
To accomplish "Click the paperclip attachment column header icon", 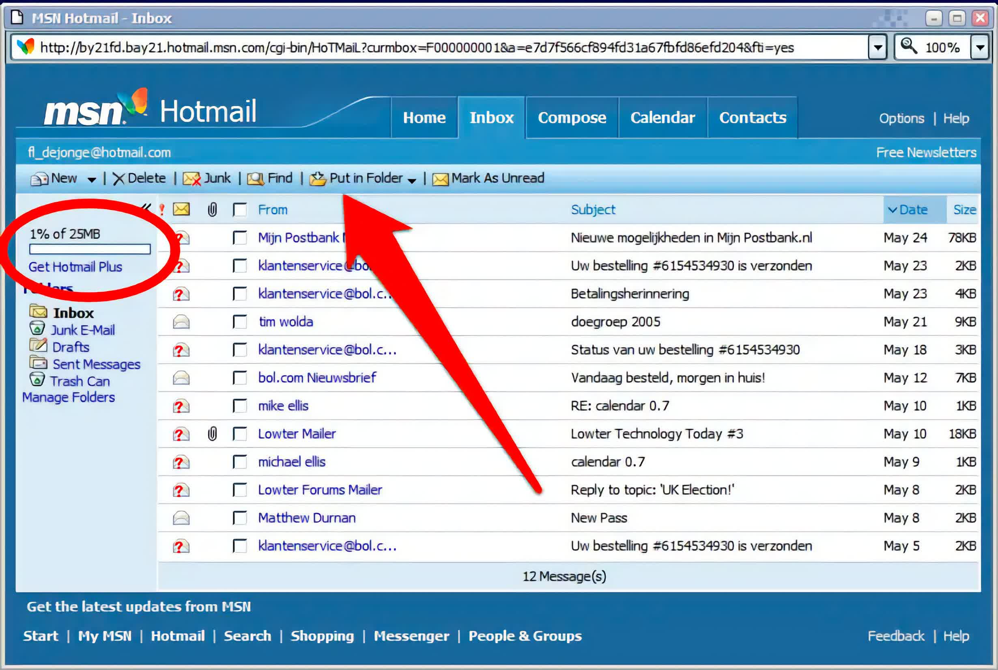I will pos(212,210).
